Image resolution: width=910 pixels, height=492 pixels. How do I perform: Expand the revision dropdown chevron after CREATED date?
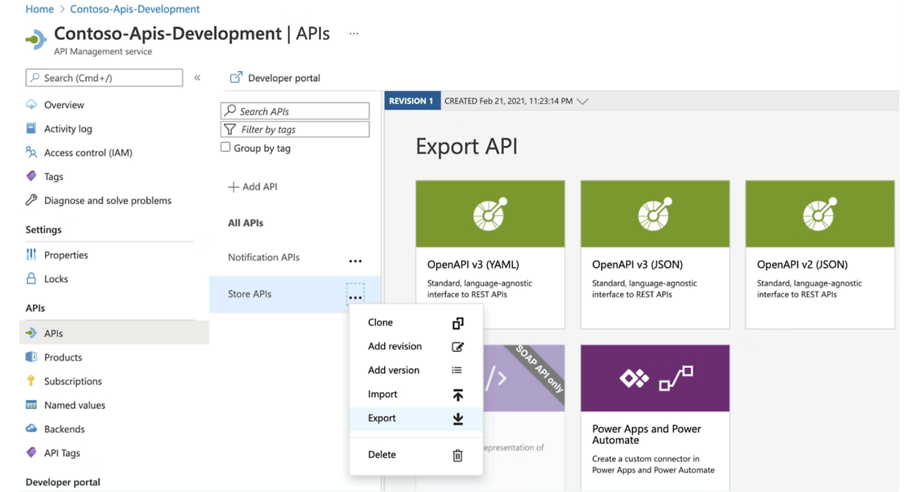[x=583, y=101]
